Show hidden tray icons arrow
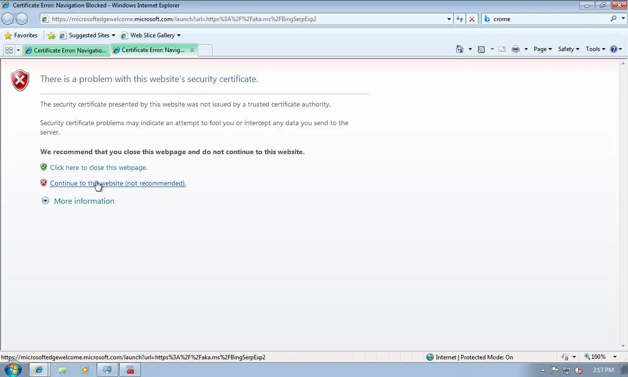Image resolution: width=628 pixels, height=377 pixels. pyautogui.click(x=543, y=370)
